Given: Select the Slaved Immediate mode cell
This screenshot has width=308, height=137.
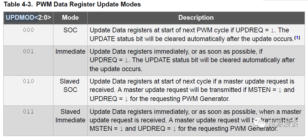Looking at the screenshot, I should click(x=70, y=116).
